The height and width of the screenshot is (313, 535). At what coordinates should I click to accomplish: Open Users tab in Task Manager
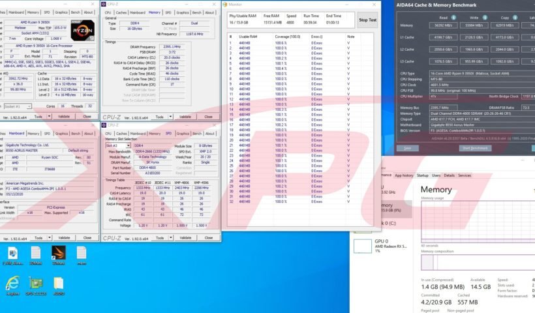(436, 175)
